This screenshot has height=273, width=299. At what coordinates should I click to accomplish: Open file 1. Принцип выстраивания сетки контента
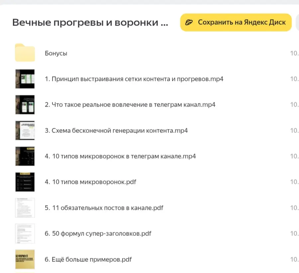coord(134,79)
